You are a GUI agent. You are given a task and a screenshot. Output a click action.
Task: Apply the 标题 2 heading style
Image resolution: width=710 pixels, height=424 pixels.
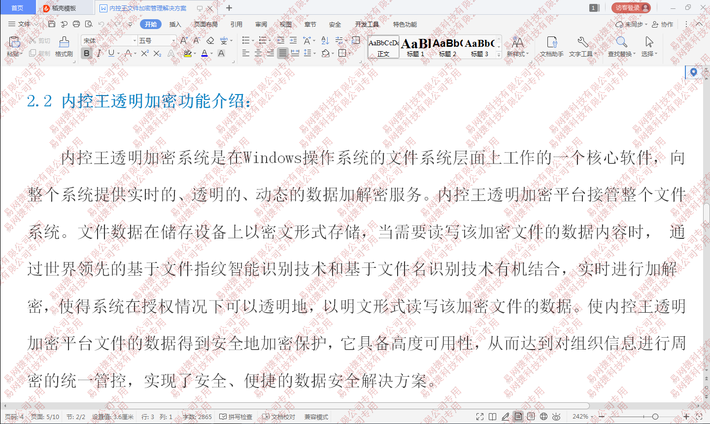[447, 48]
